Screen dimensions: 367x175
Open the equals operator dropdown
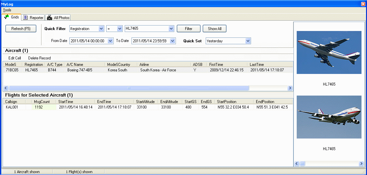pos(120,29)
